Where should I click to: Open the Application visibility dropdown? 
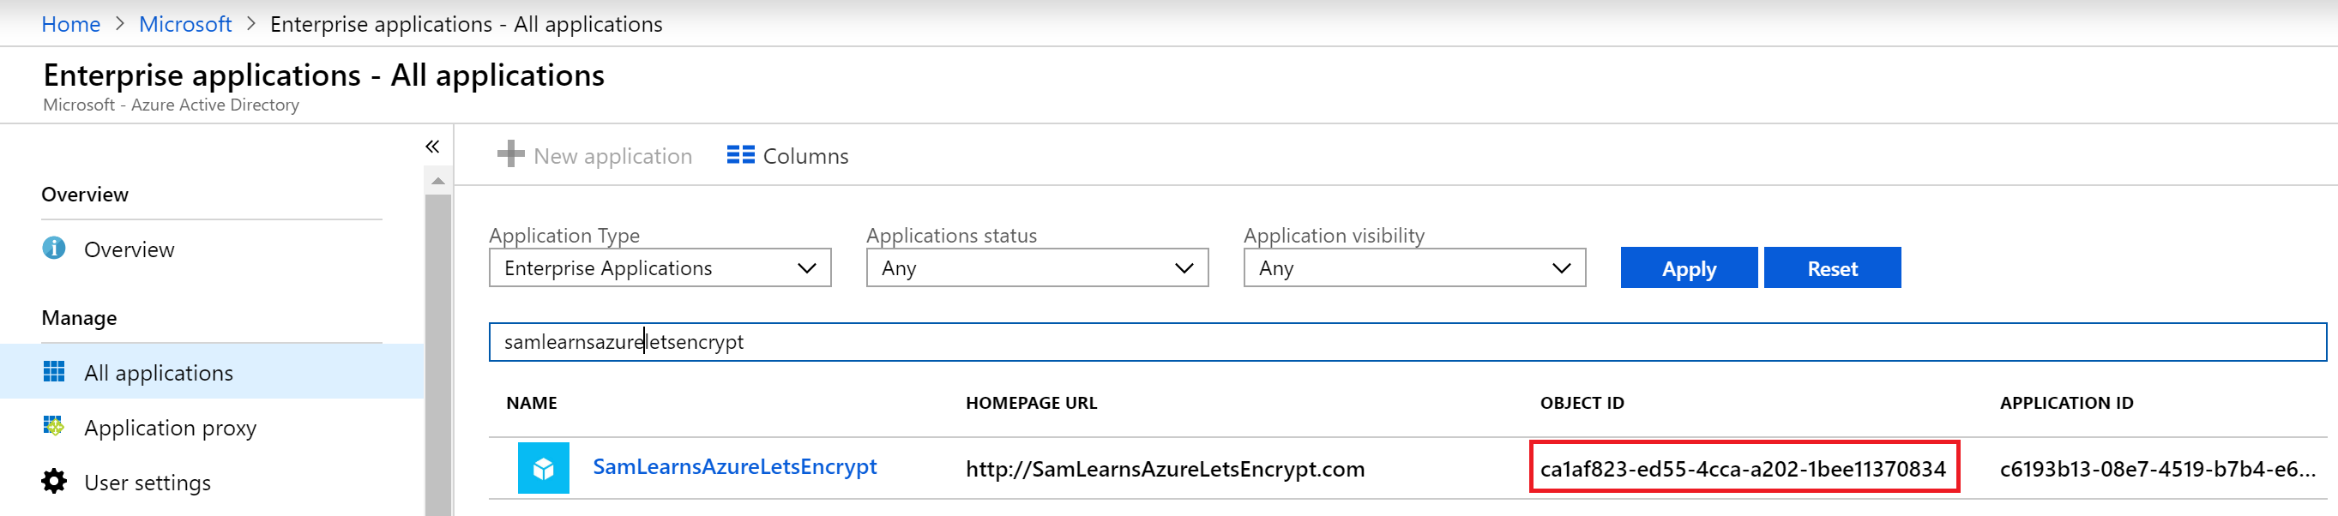[x=1414, y=268]
